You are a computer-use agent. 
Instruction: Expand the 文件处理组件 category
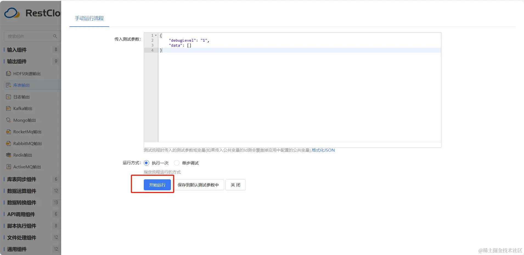coord(22,237)
